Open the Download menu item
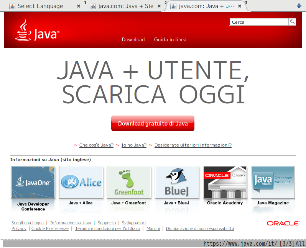Viewport: 306px width, 248px height. coord(133,39)
